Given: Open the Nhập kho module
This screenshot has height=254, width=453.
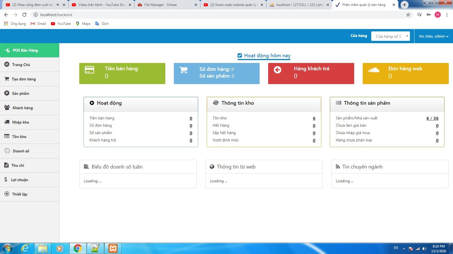Looking at the screenshot, I should (x=21, y=122).
